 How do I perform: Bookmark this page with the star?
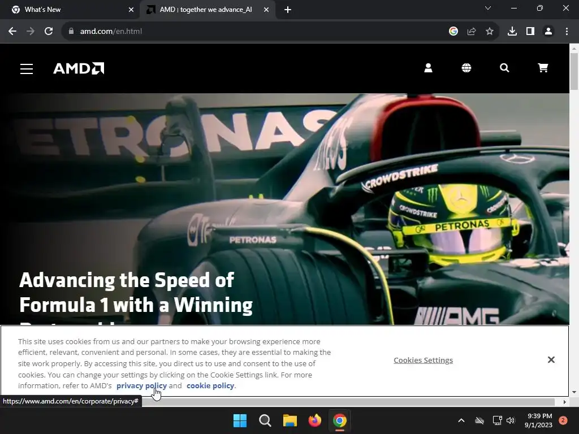pos(490,32)
